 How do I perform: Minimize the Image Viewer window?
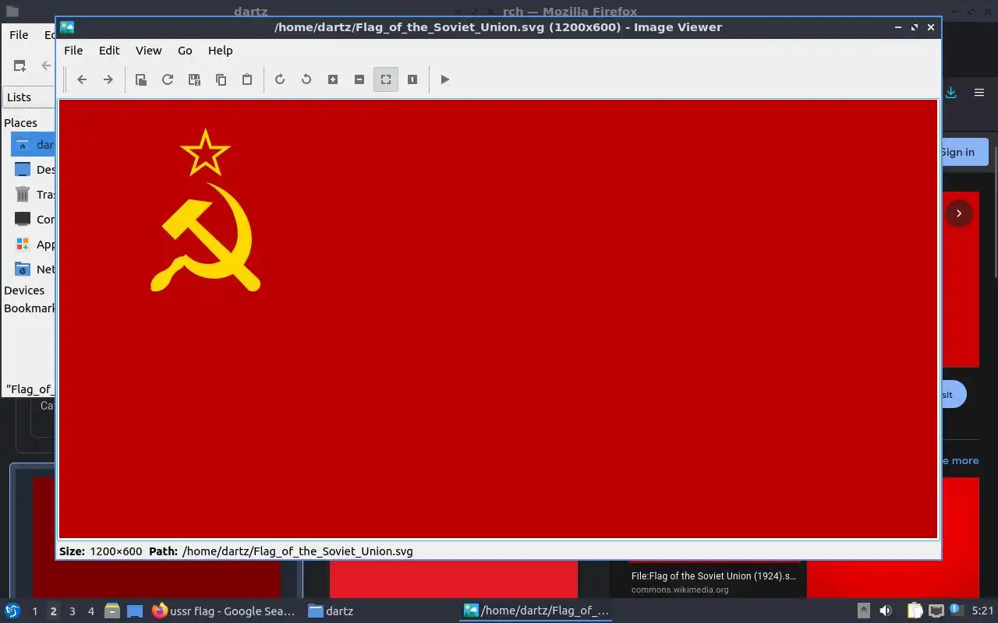click(x=897, y=27)
